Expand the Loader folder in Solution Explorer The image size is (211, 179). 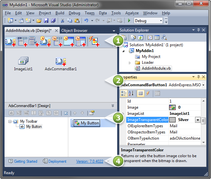click(130, 63)
